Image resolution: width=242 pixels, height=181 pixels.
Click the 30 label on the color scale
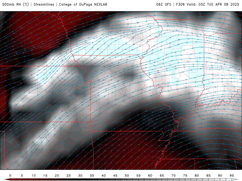80,176
